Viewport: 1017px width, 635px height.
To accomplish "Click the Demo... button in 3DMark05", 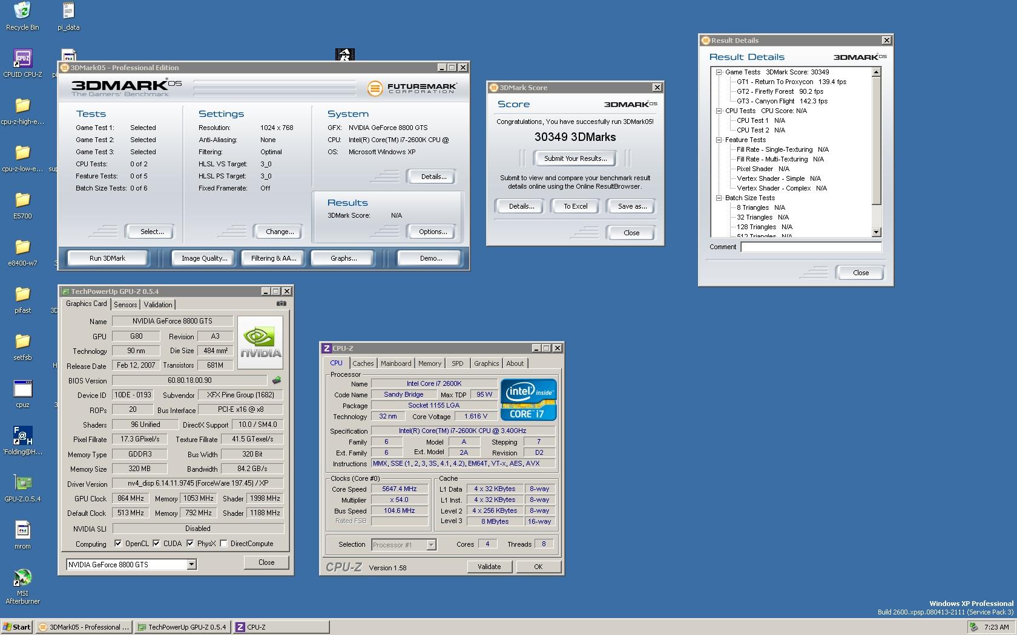I will coord(430,258).
